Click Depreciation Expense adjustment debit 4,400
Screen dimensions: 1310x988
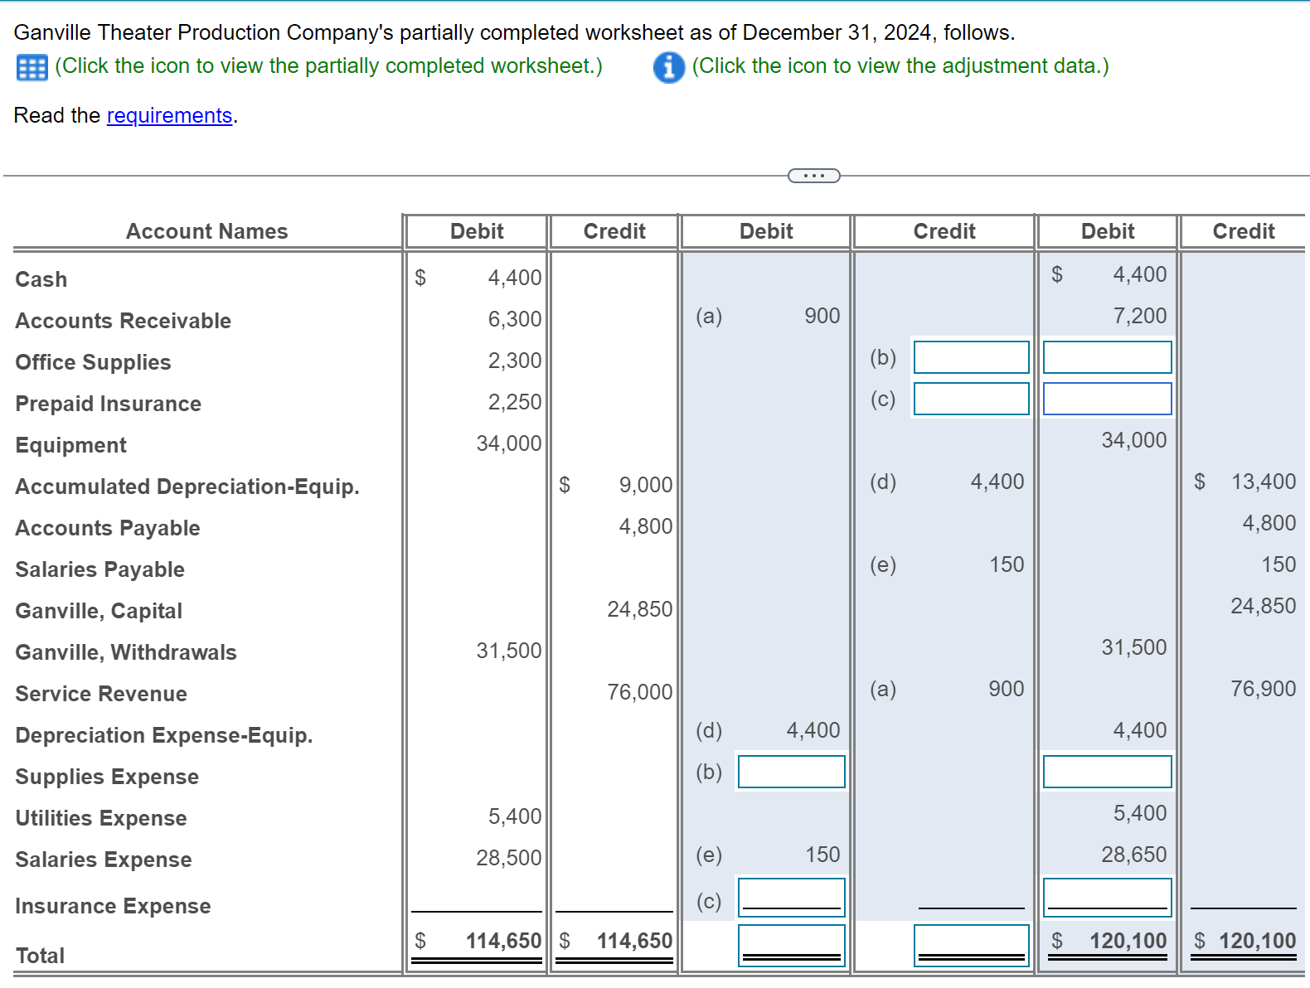coord(813,730)
